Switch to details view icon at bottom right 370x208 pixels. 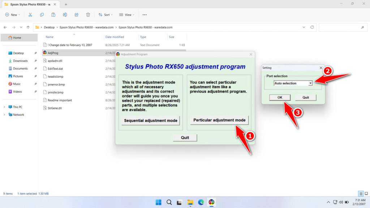(x=361, y=194)
